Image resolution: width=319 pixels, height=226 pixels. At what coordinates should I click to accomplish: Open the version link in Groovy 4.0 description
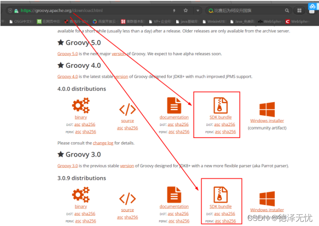[x=121, y=76]
